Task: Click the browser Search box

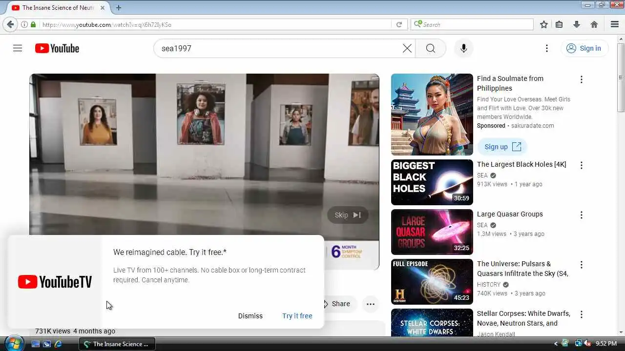Action: point(472,24)
